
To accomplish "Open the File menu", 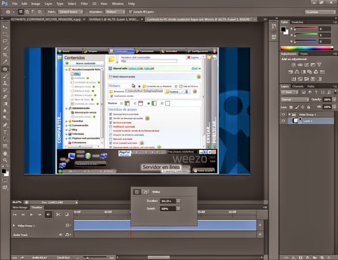I will pyautogui.click(x=15, y=4).
